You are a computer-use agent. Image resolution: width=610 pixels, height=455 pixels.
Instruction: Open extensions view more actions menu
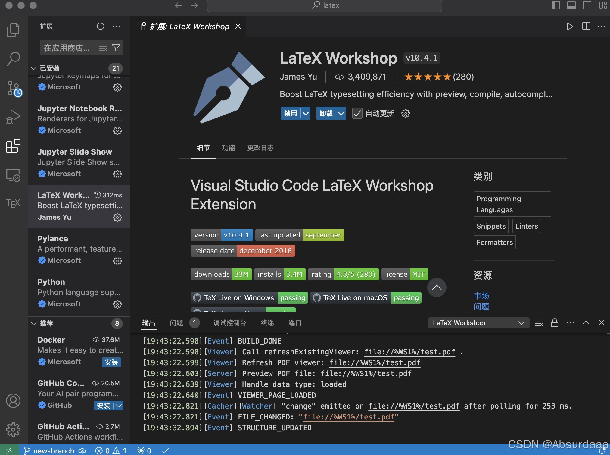116,27
